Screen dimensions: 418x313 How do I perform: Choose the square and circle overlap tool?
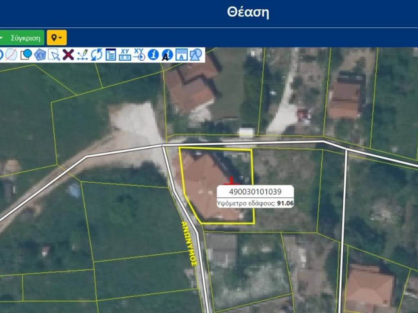[26, 54]
